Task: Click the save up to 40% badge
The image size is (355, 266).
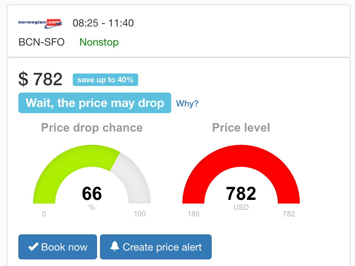Action: (105, 80)
